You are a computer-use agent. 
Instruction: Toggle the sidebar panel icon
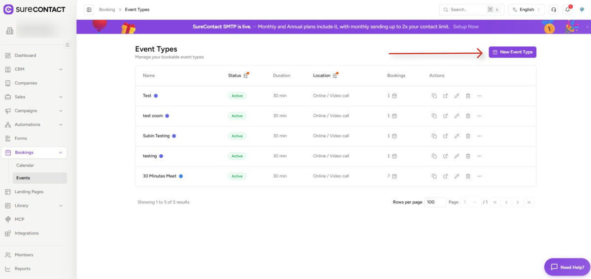89,9
